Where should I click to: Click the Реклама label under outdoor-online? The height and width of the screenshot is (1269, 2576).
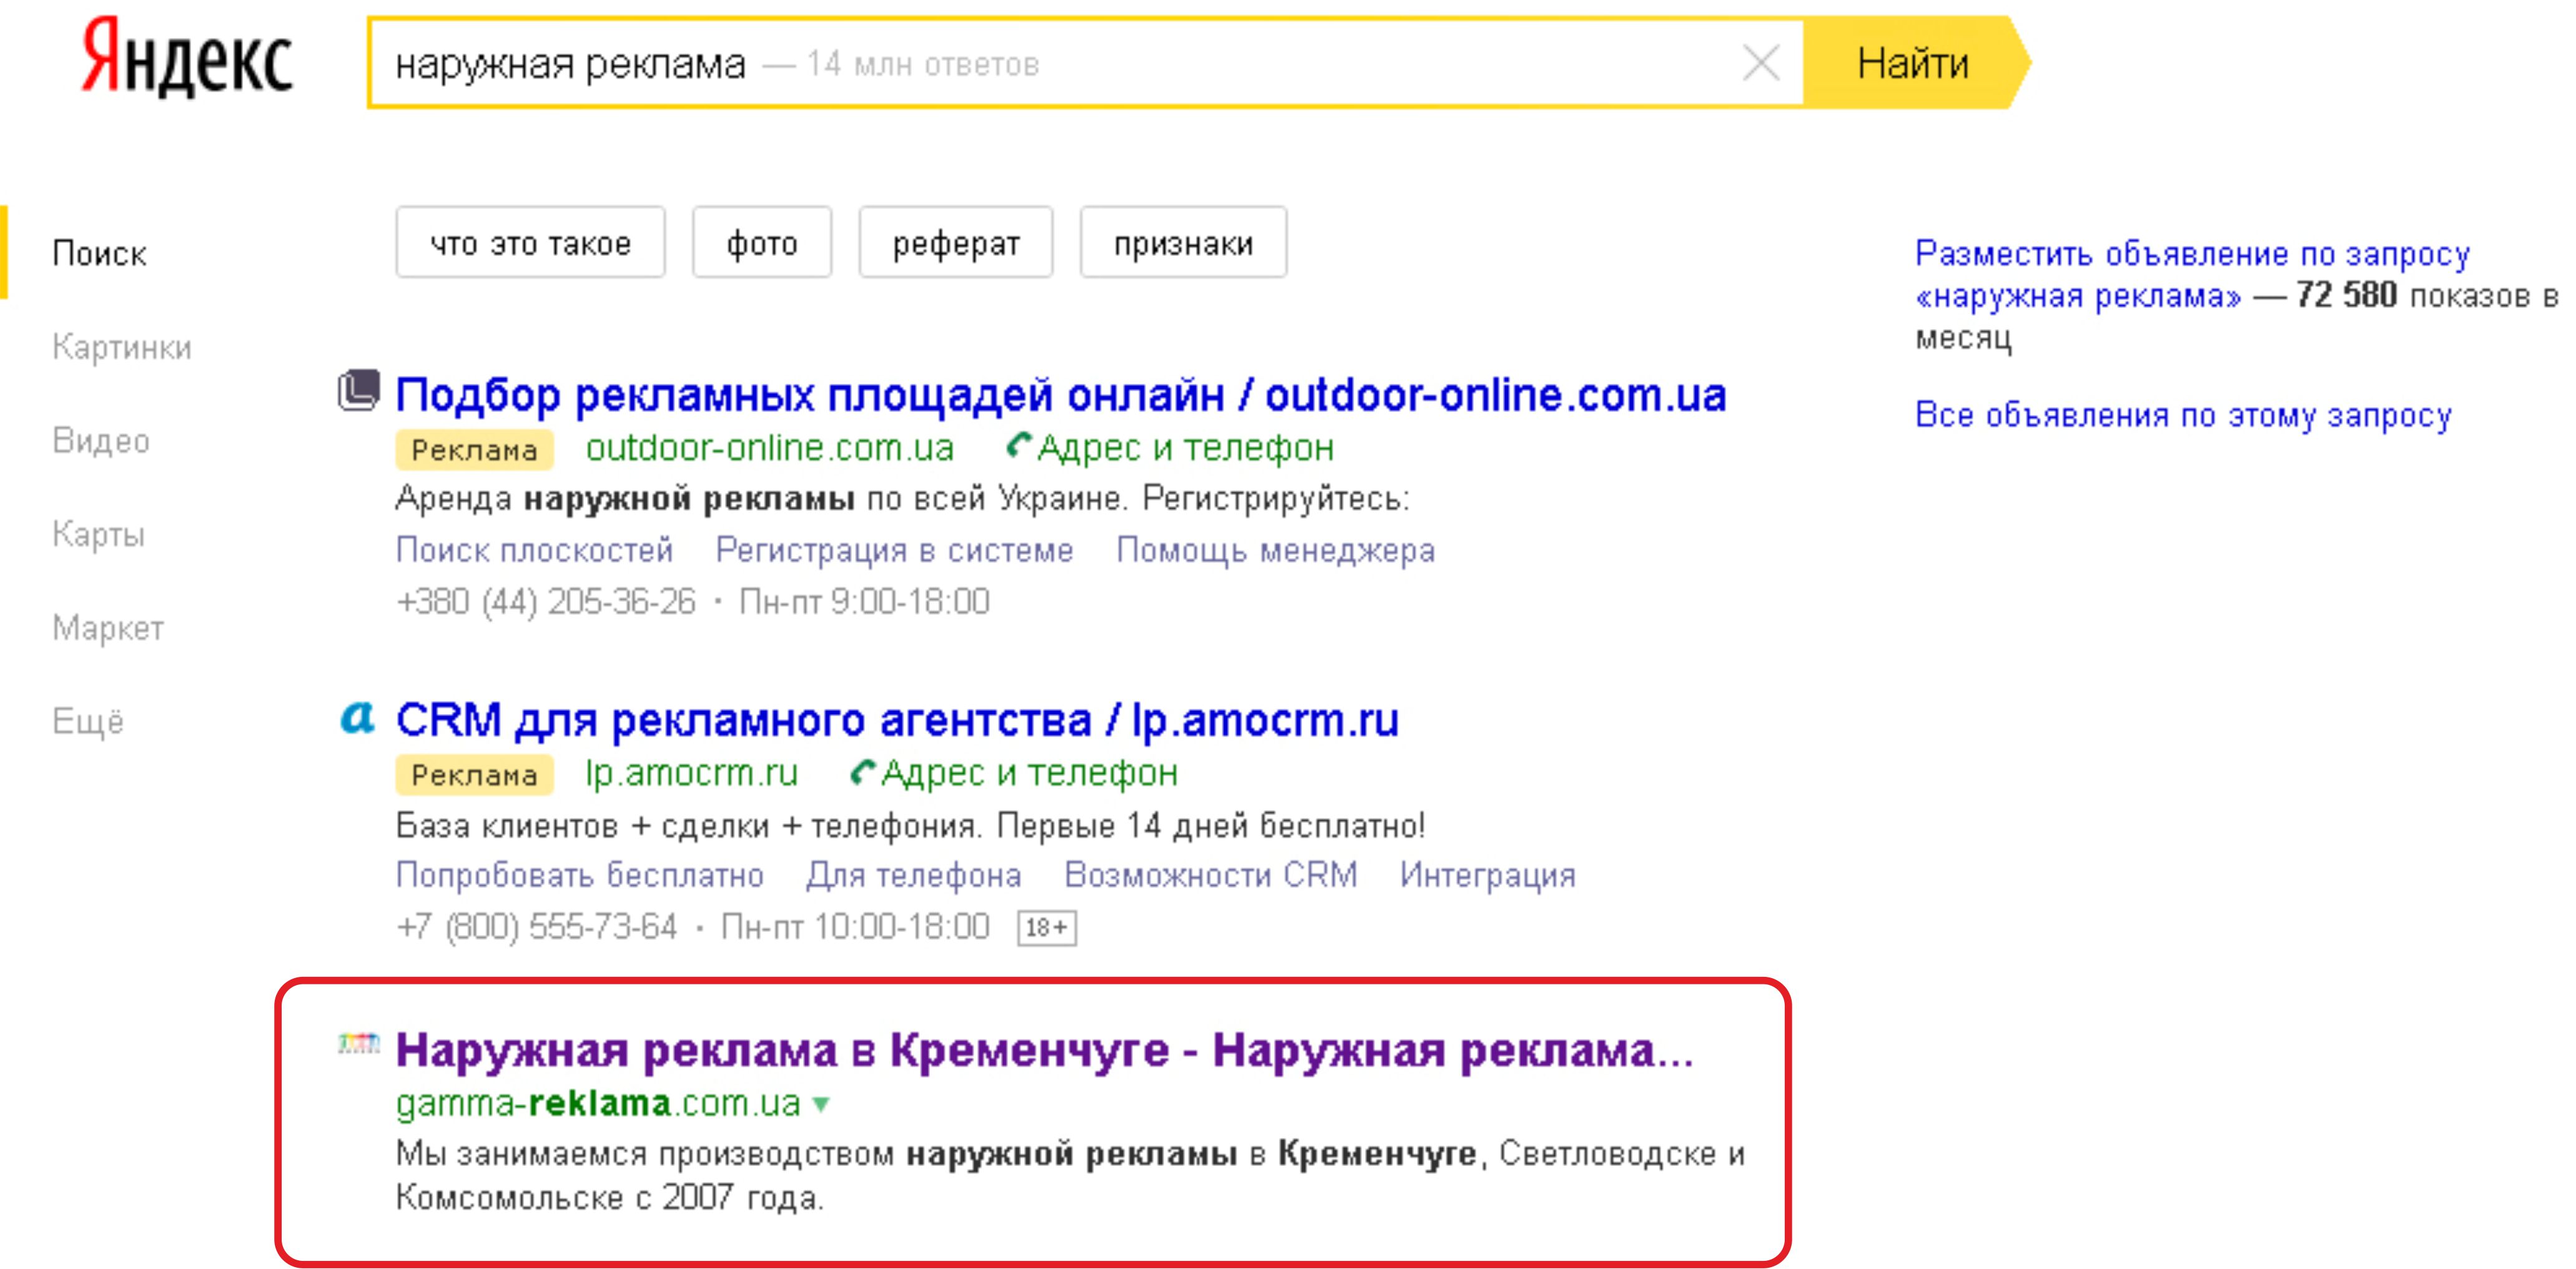tap(474, 449)
